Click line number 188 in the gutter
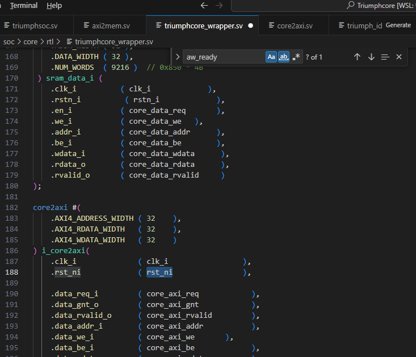The width and height of the screenshot is (416, 357). [12, 272]
